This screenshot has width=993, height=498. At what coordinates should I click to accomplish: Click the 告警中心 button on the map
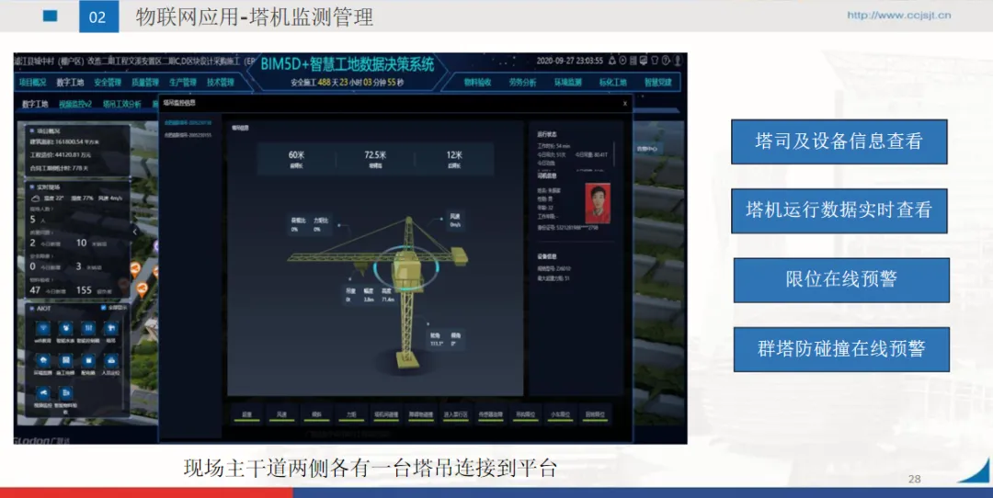(647, 149)
